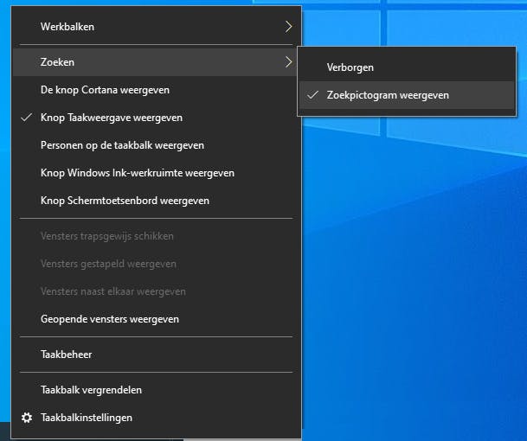Open Taakbalkinstellingen

tap(157, 418)
